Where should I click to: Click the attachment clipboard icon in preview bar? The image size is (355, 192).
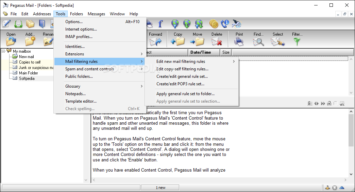[310, 103]
